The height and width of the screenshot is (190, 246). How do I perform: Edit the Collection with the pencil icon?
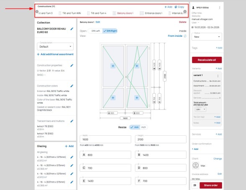coord(72,29)
